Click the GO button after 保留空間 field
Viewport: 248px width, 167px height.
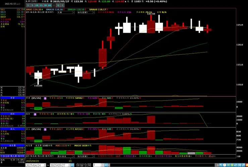click(106, 165)
